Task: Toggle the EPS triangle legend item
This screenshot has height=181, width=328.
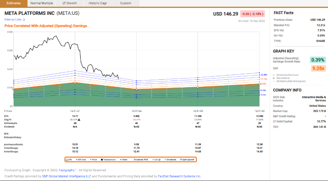Action: click(x=69, y=159)
